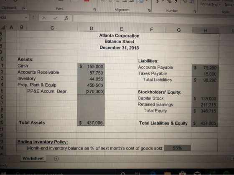Open the Font settings dialog launcher

94,9
